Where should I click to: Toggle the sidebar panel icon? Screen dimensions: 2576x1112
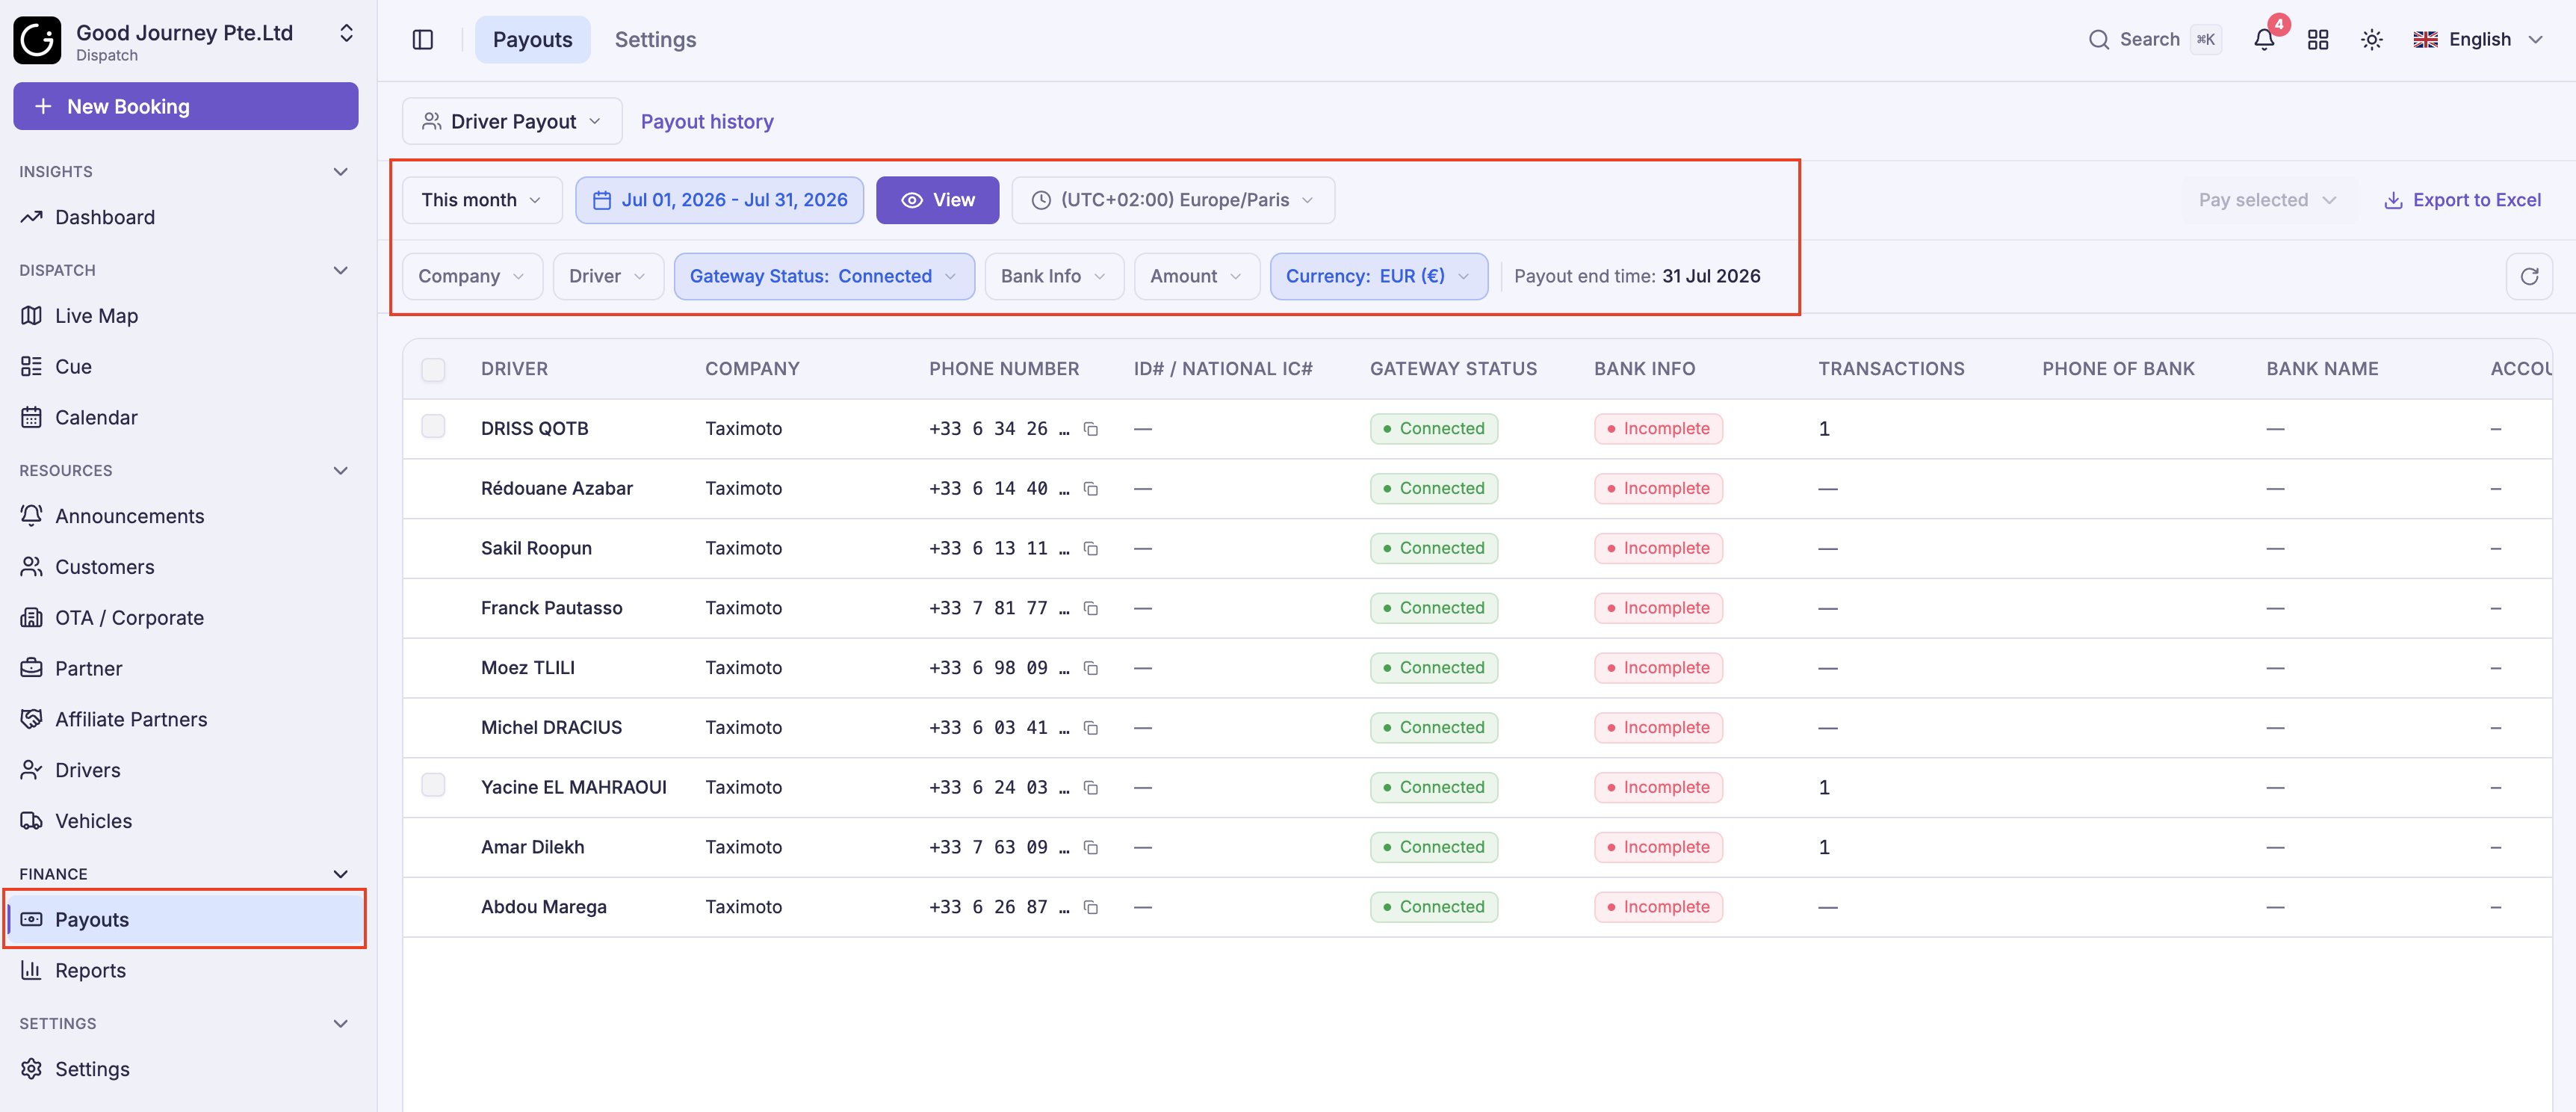pyautogui.click(x=422, y=40)
